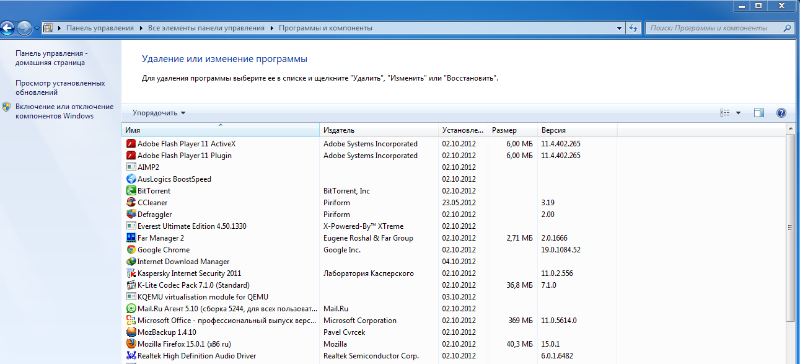Expand the arrow after Панель управления breadcrumb
This screenshot has height=364, width=800.
click(141, 28)
